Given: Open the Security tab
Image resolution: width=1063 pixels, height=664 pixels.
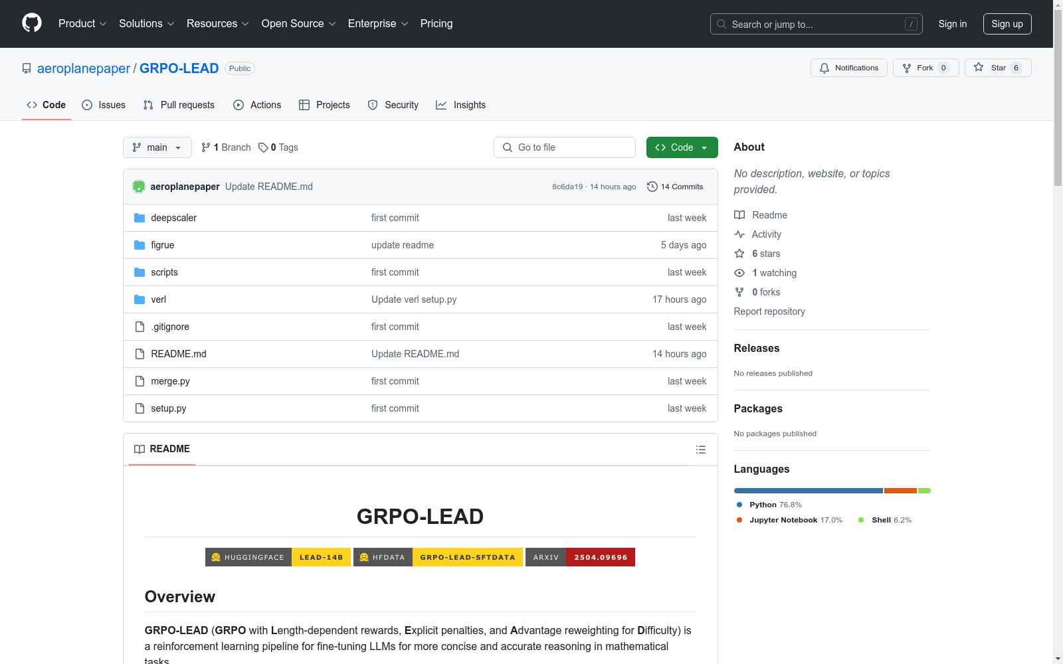Looking at the screenshot, I should pyautogui.click(x=393, y=105).
